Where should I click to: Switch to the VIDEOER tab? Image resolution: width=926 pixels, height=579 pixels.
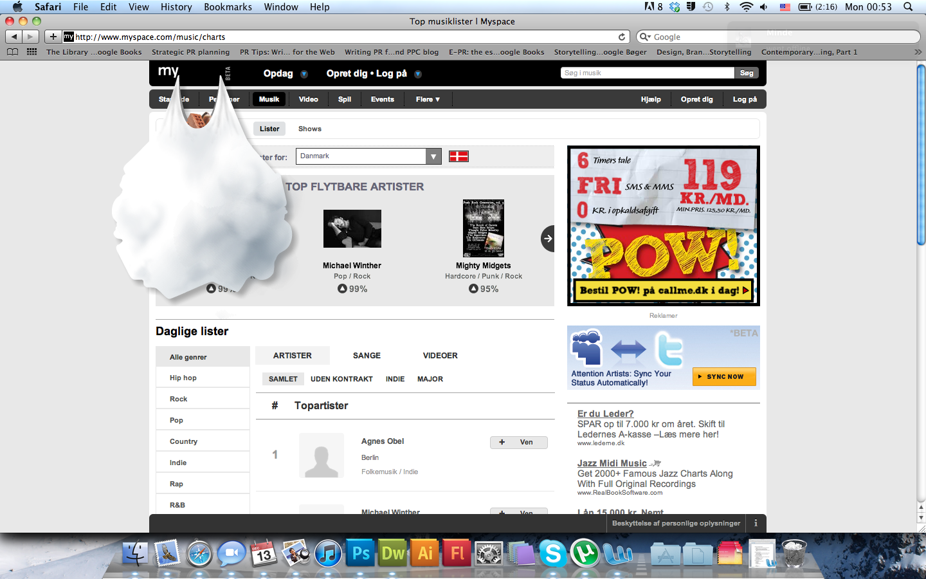(440, 355)
